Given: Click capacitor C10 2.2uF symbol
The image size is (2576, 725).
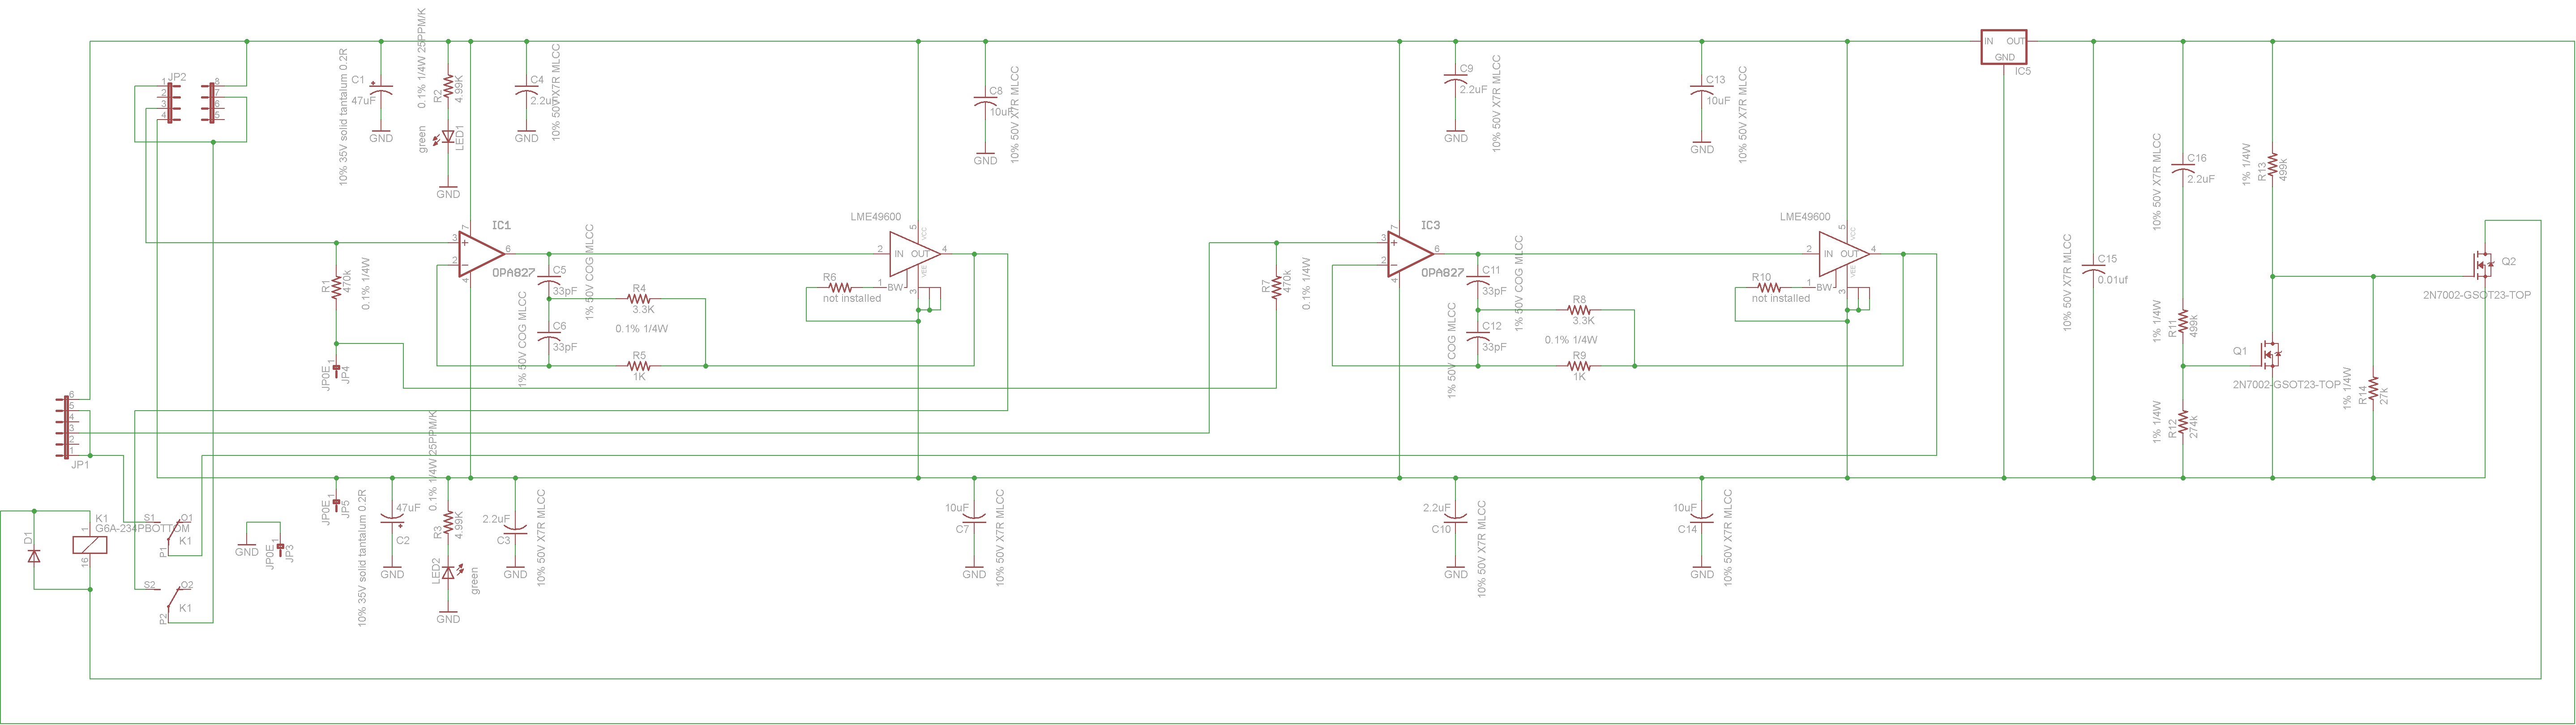Looking at the screenshot, I should pyautogui.click(x=1455, y=519).
